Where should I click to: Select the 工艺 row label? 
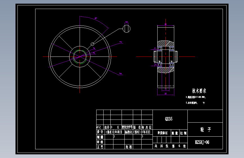point(100,147)
